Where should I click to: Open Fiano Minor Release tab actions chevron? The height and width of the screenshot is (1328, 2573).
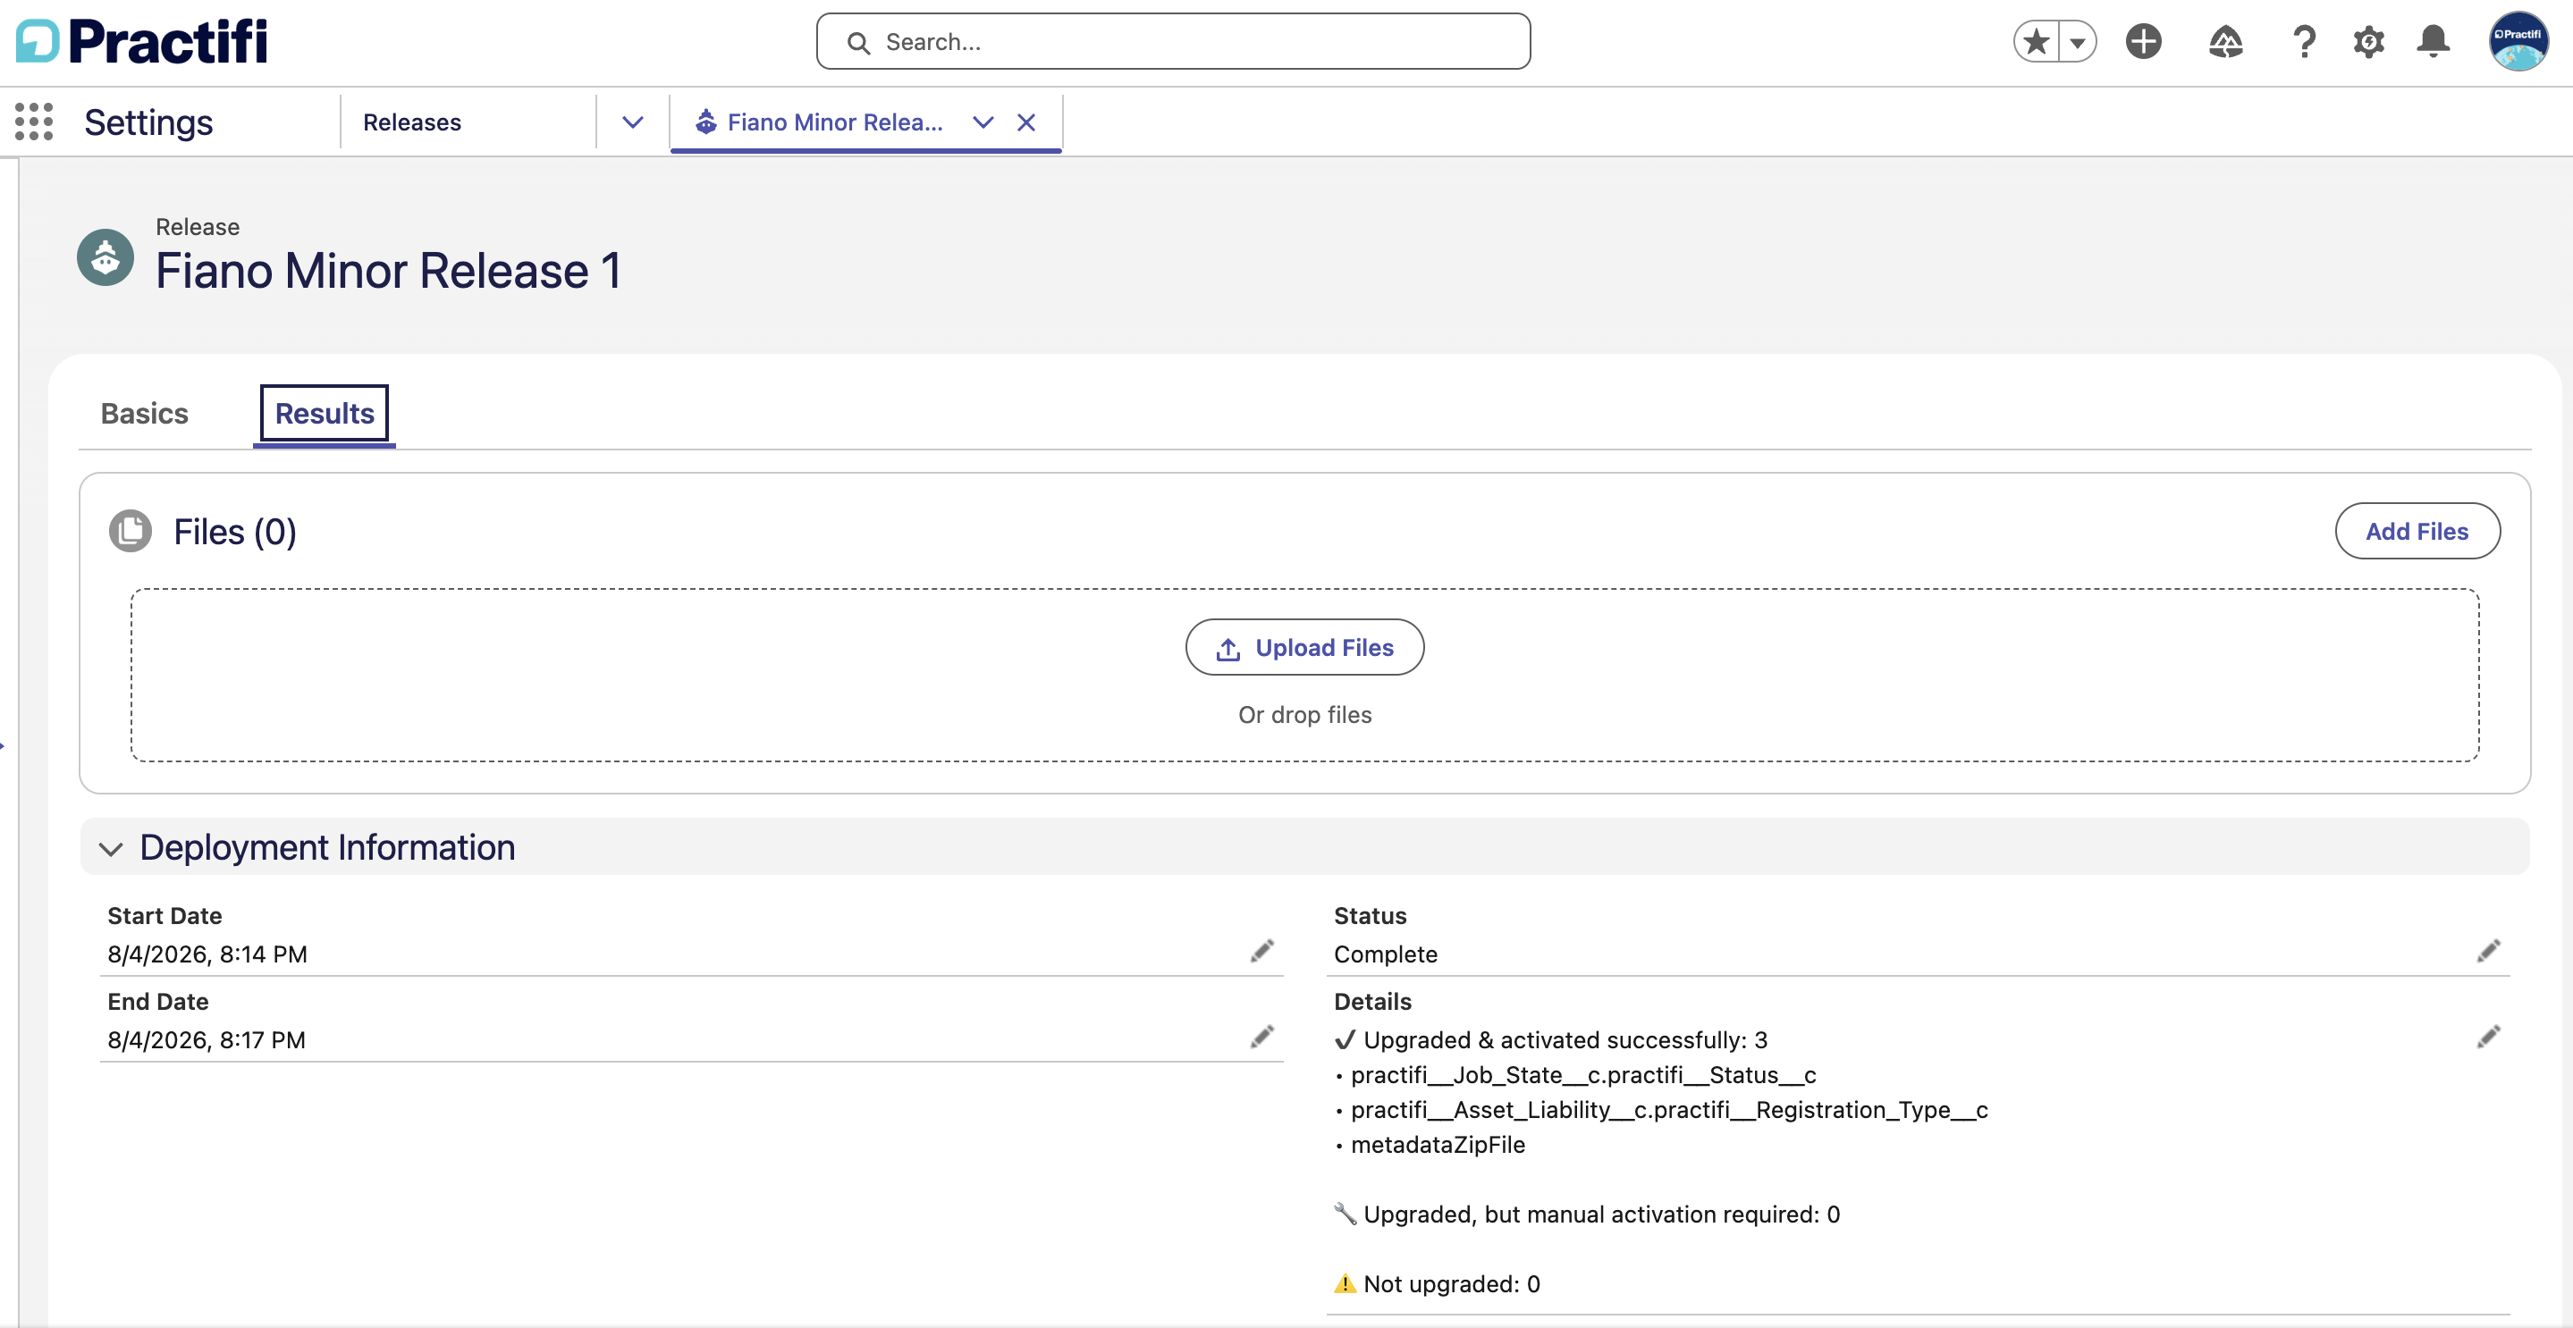tap(983, 122)
